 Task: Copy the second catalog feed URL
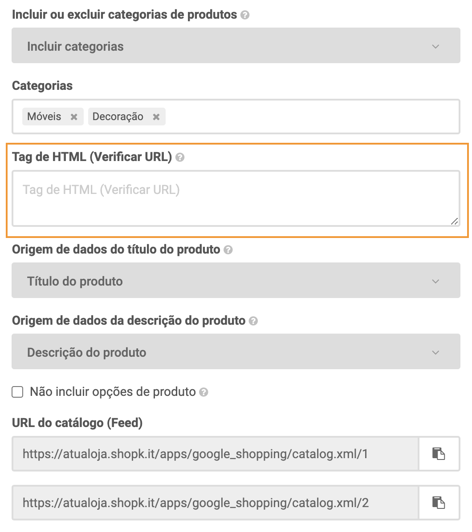(x=439, y=502)
